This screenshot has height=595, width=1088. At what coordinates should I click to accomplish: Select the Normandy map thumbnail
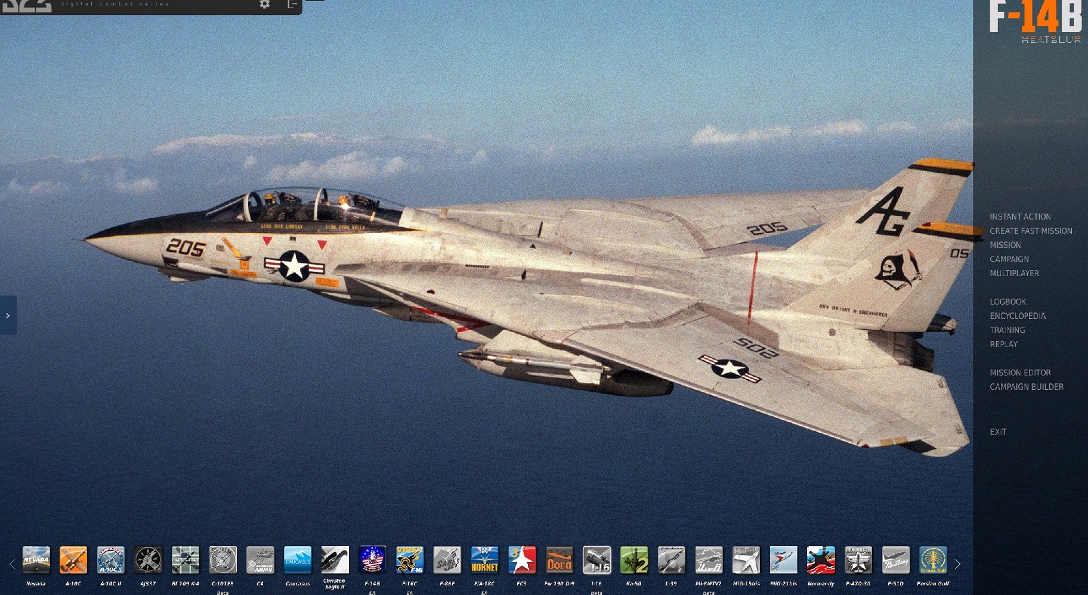pos(821,560)
